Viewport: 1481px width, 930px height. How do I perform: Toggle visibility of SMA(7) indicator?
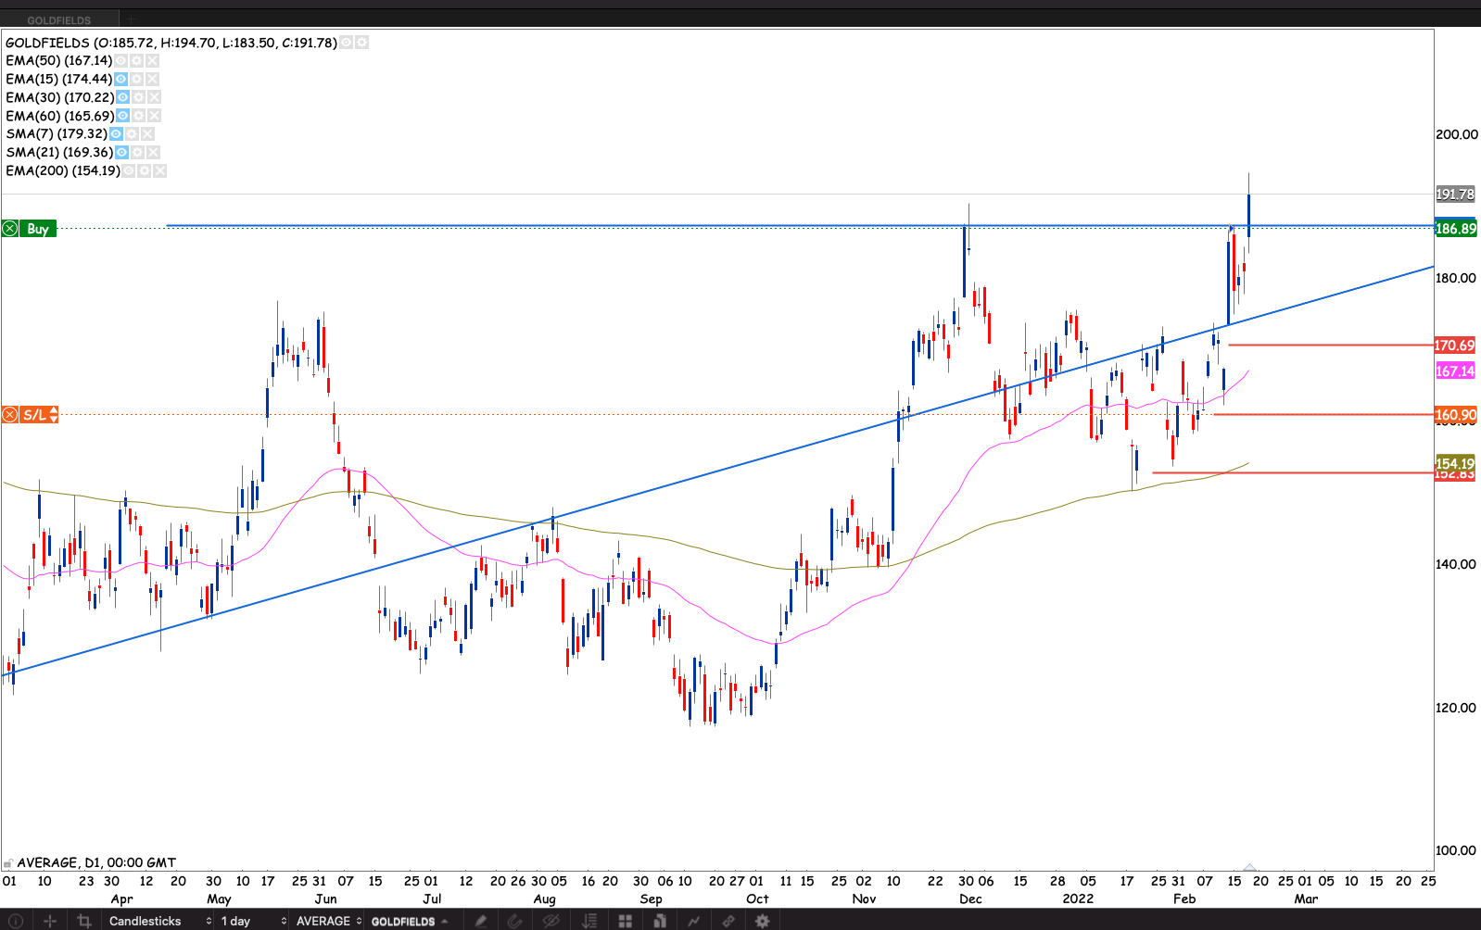pos(116,134)
